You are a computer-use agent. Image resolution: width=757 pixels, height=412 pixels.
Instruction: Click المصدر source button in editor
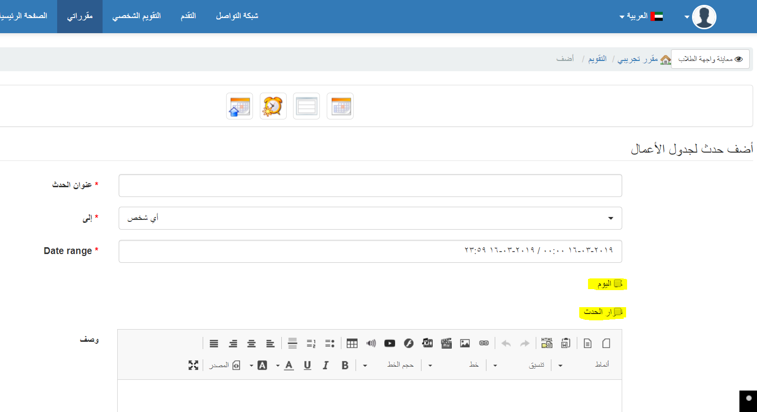tap(224, 365)
